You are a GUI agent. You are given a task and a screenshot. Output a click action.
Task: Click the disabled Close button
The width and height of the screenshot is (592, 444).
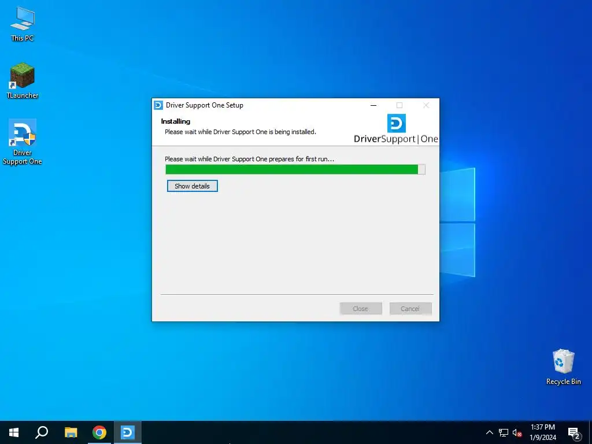[361, 309]
